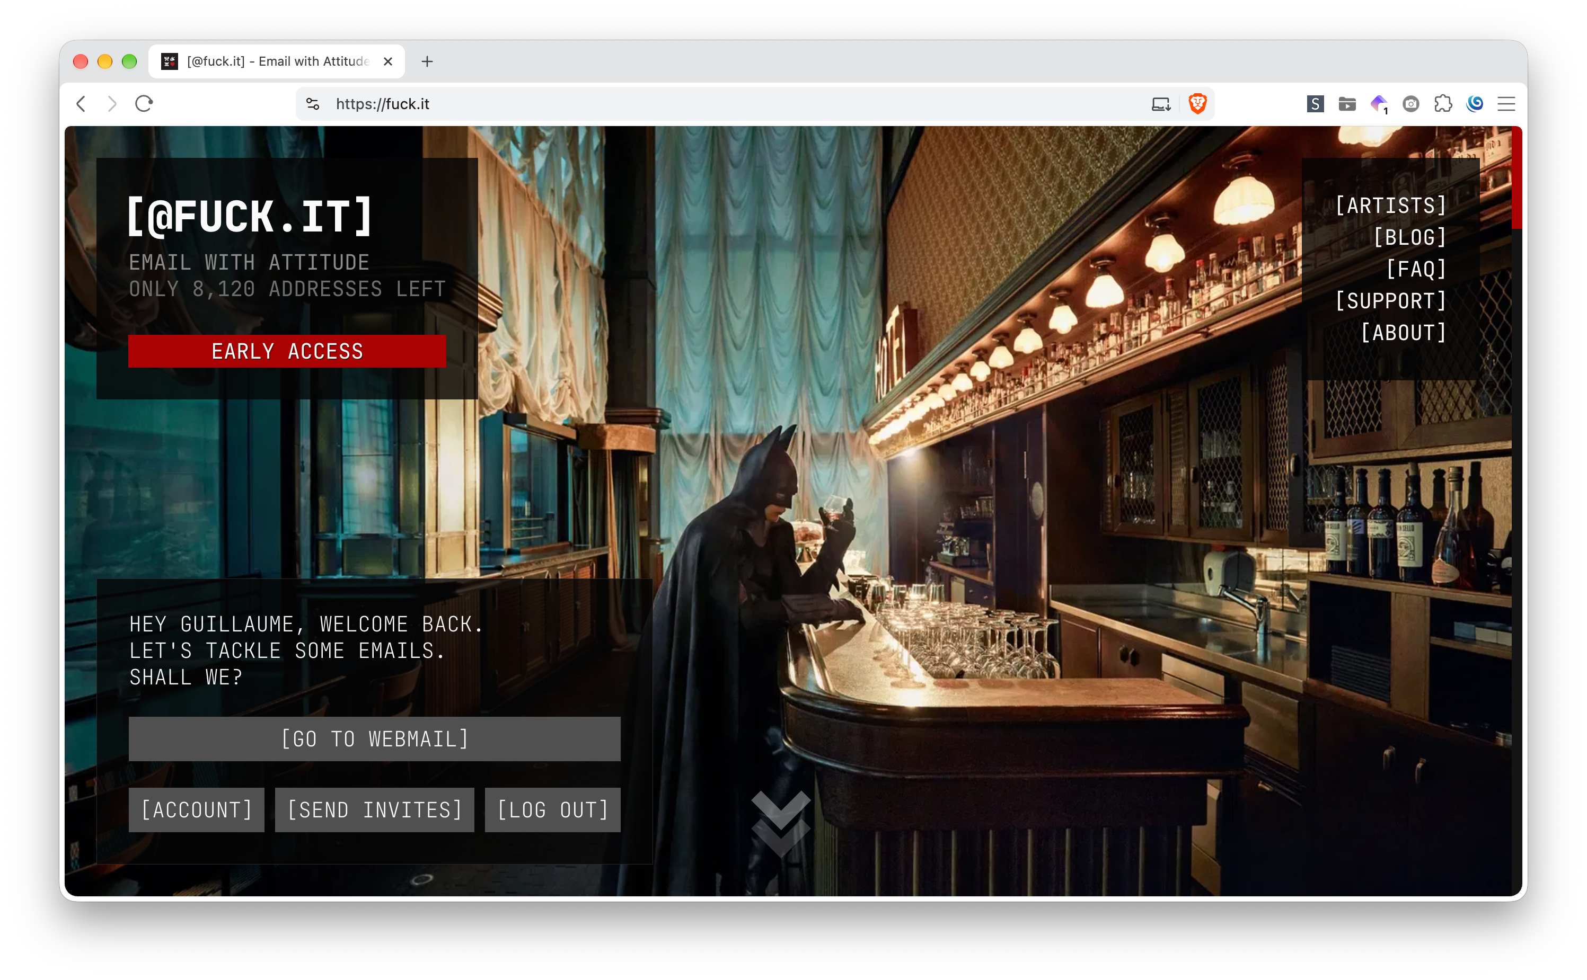The height and width of the screenshot is (980, 1587).
Task: Click the double chevron scroll-down arrow
Action: pyautogui.click(x=781, y=823)
